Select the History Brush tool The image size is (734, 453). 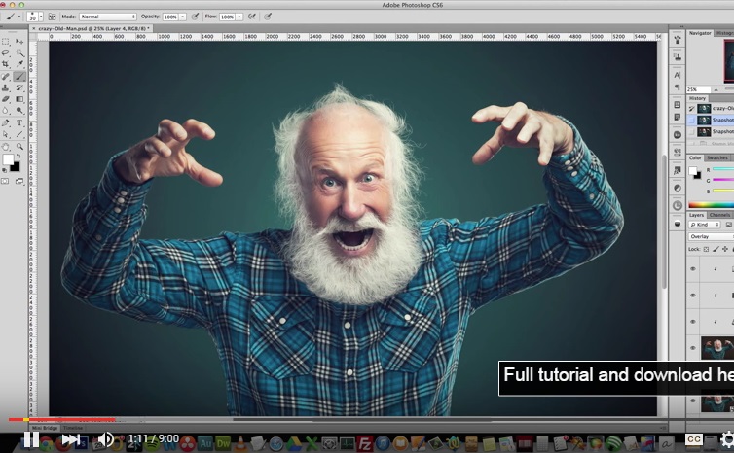19,87
